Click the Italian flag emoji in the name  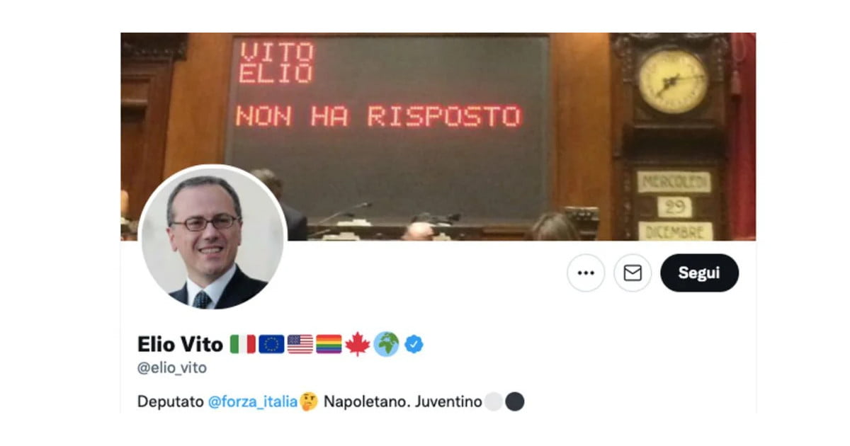point(243,344)
